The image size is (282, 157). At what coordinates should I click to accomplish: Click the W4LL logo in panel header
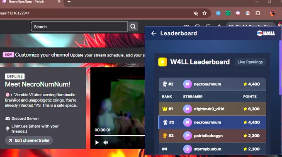266,33
